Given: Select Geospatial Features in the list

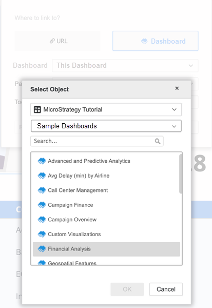Looking at the screenshot, I should tap(106, 262).
